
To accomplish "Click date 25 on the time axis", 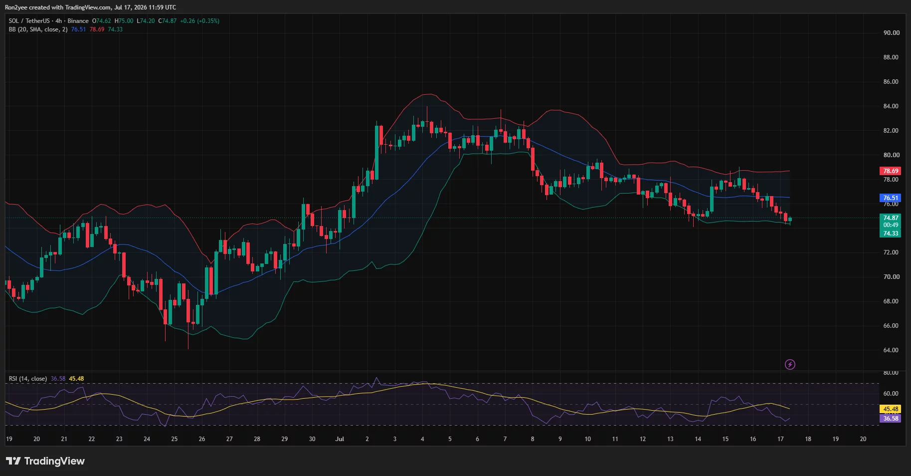I will [x=174, y=439].
